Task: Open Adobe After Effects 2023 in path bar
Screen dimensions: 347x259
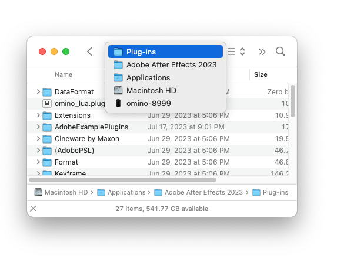Action: coord(199,192)
